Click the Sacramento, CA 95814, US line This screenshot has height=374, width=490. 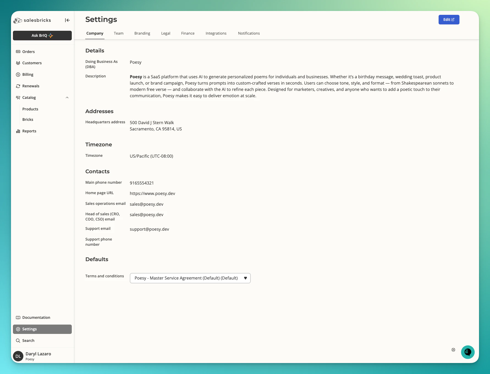[156, 129]
